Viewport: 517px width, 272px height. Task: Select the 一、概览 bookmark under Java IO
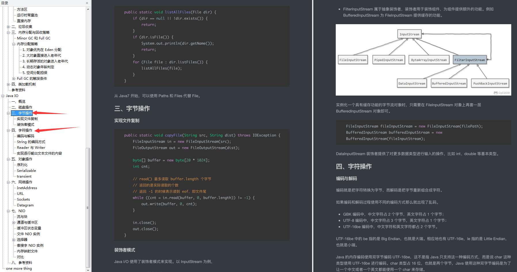[18, 102]
